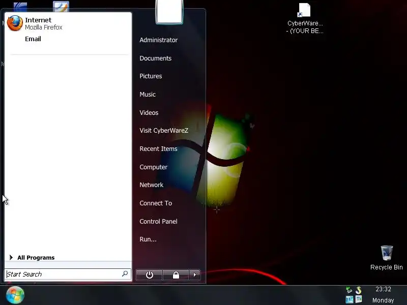Expand All Programs list
Screen dimensions: 407x305
[32, 258]
